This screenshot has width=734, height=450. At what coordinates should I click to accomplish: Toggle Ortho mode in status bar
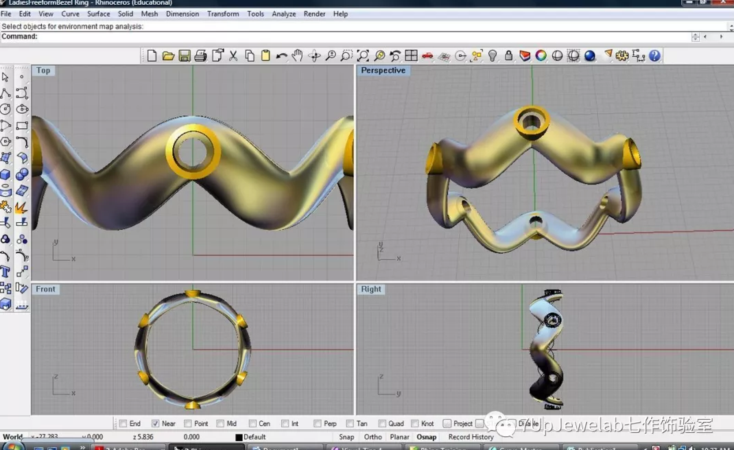click(373, 437)
